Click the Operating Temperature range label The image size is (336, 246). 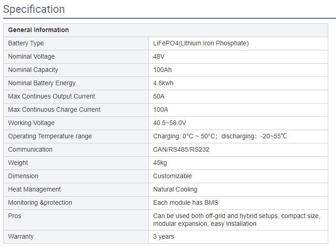pos(50,136)
